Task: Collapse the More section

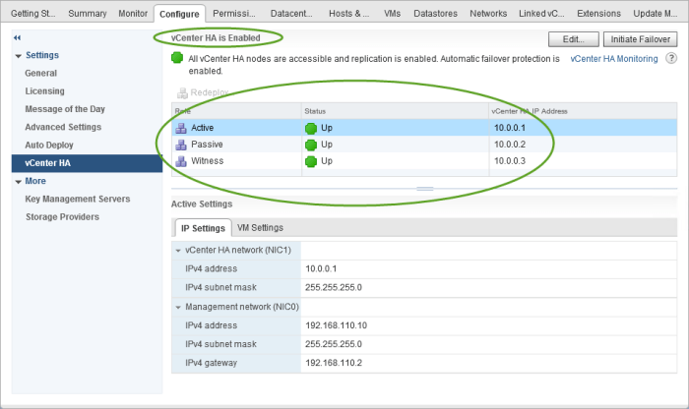Action: click(x=18, y=181)
